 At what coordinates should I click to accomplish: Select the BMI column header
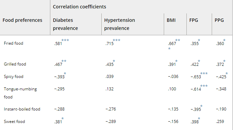point(171,20)
